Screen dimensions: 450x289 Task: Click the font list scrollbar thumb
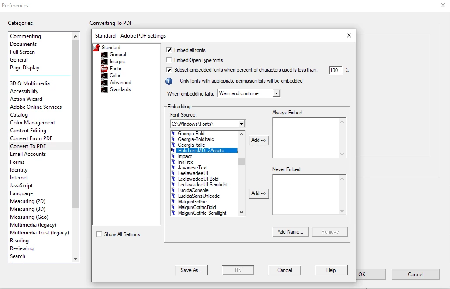tap(242, 162)
